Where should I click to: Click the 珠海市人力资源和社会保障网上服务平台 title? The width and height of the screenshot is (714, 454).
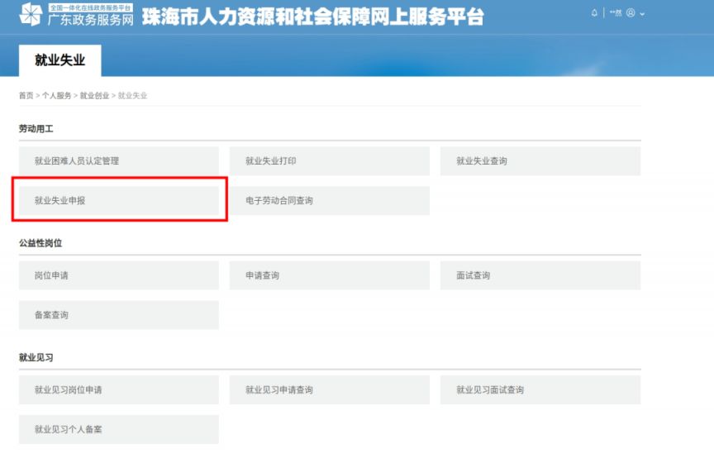312,17
